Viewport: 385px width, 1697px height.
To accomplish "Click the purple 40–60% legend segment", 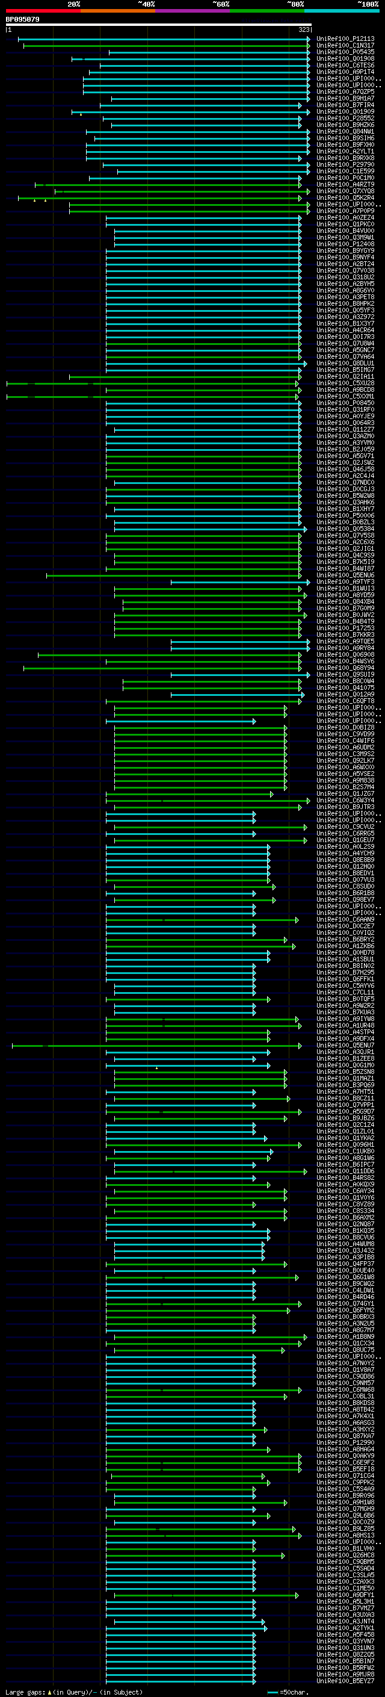I will (192, 11).
